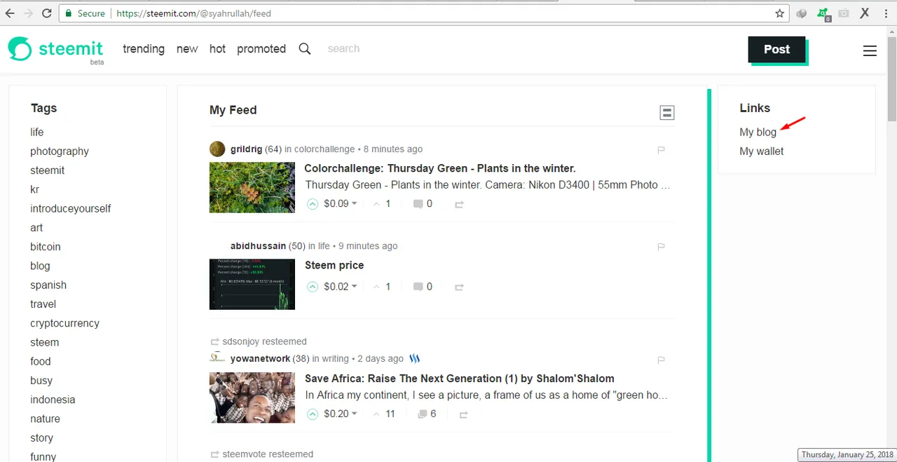The image size is (897, 462).
Task: Open comments on Colorchallenge post
Action: pos(423,204)
